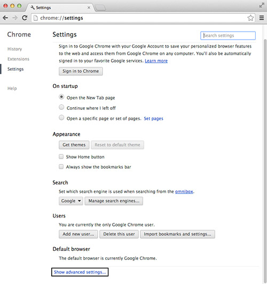The image size is (267, 284).
Task: Open the omnibox link
Action: [184, 191]
